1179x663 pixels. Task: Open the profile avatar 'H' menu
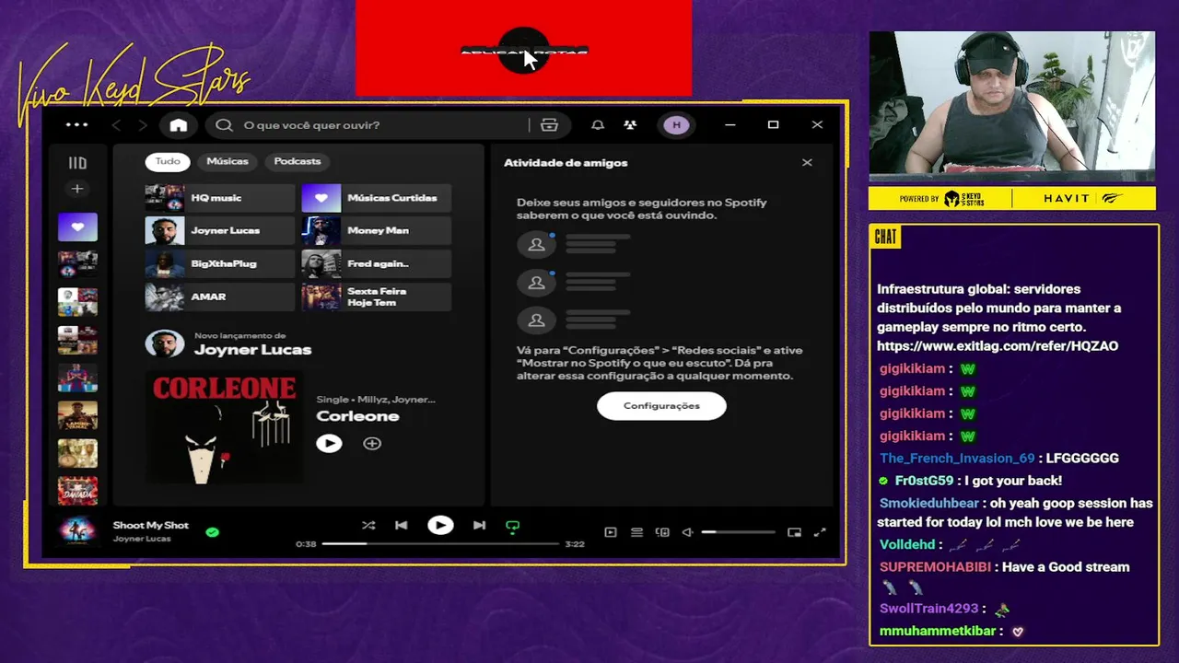coord(676,125)
